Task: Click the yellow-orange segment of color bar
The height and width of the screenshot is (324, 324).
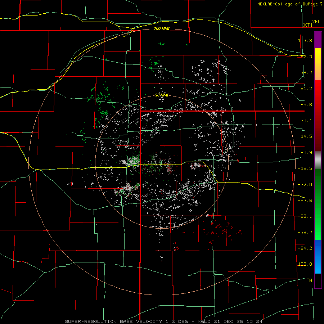Action: point(318,64)
